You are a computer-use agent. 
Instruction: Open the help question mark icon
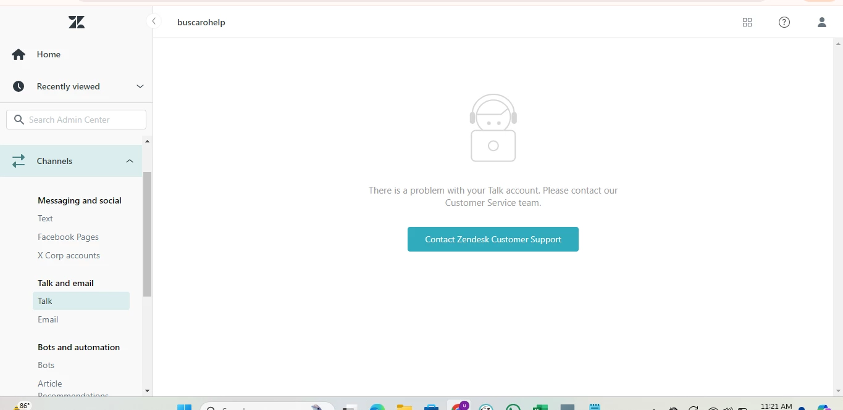point(784,22)
